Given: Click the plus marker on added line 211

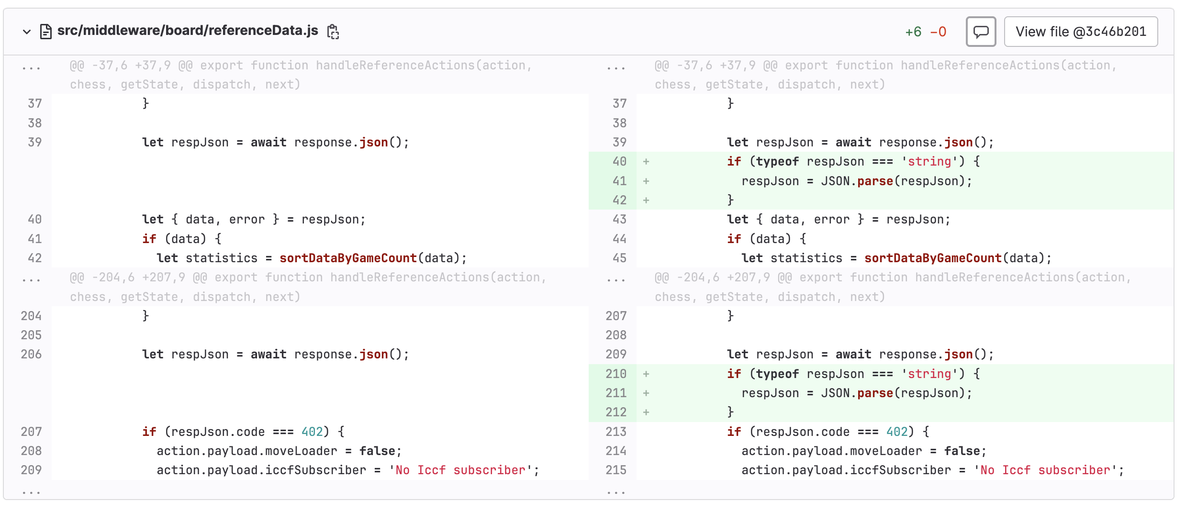Looking at the screenshot, I should (x=646, y=393).
